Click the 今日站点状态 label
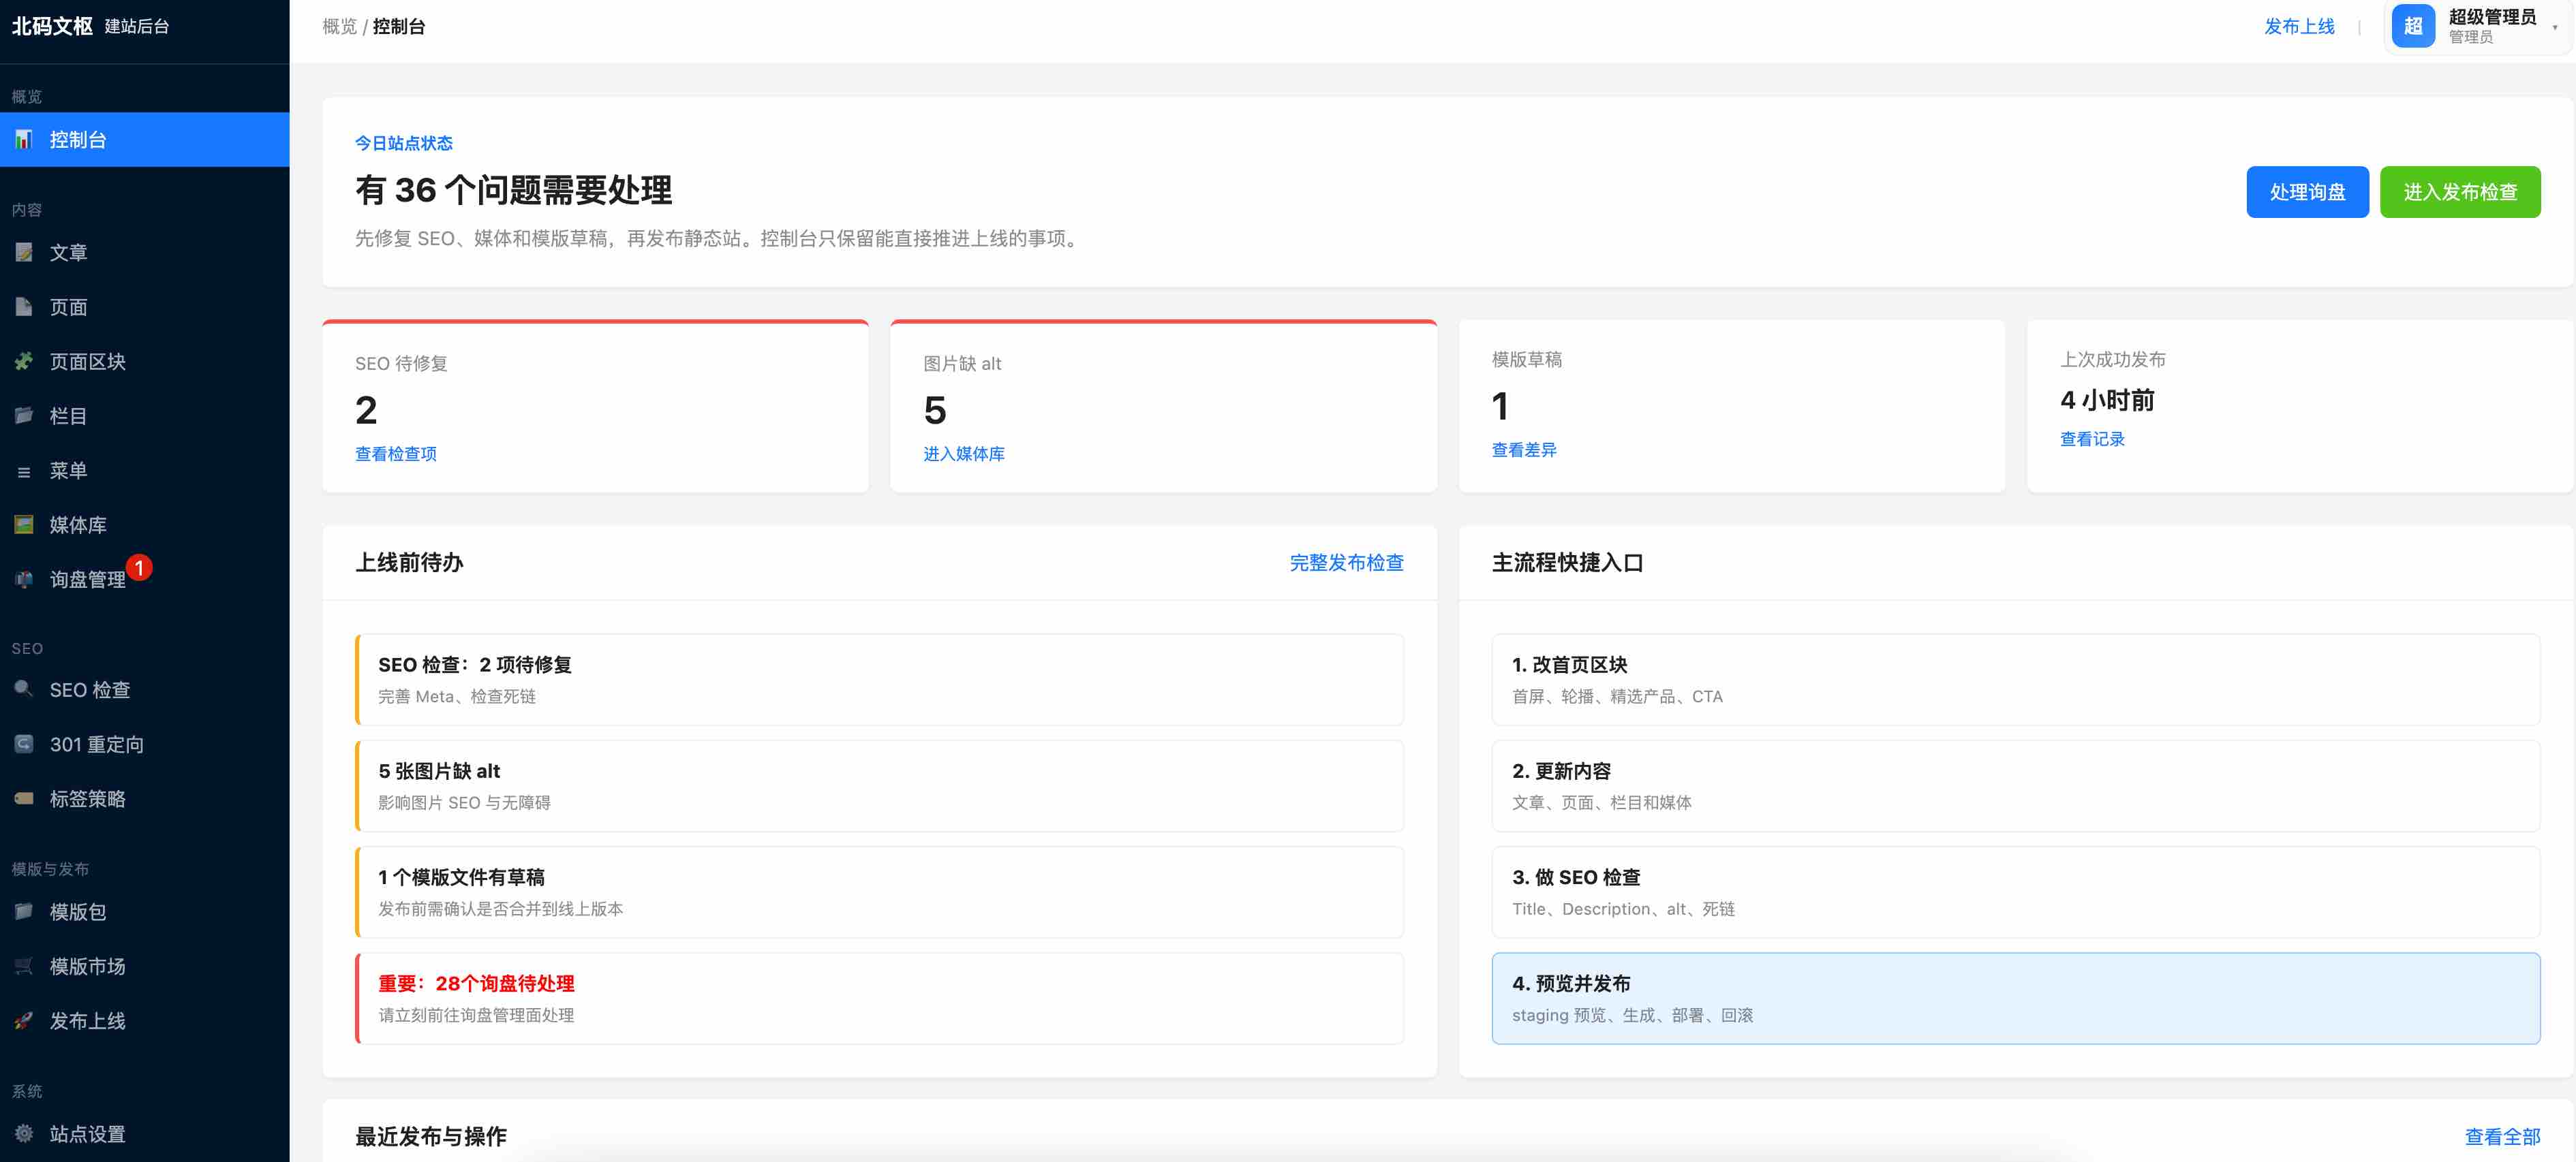Viewport: 2576px width, 1162px height. coord(404,143)
